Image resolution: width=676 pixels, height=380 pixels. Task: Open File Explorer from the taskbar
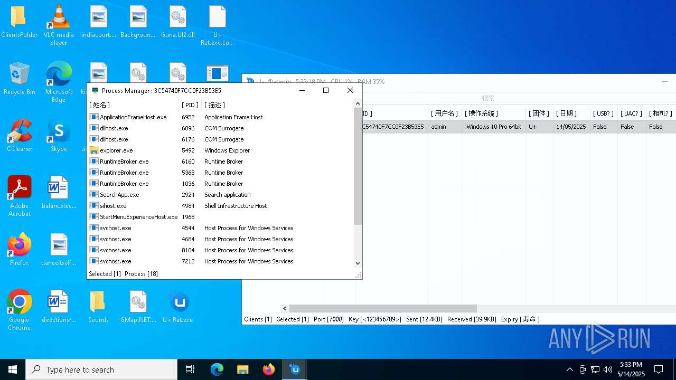pyautogui.click(x=242, y=369)
